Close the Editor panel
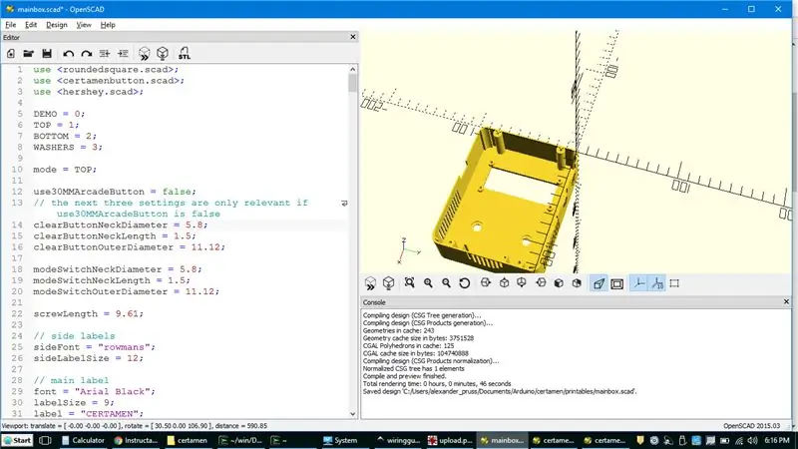Image resolution: width=798 pixels, height=449 pixels. click(353, 37)
